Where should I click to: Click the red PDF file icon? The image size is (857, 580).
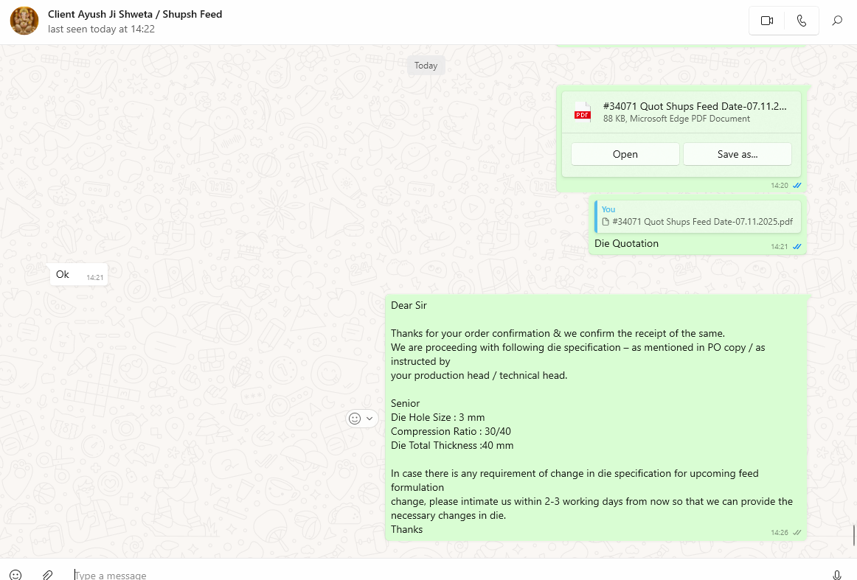point(583,112)
